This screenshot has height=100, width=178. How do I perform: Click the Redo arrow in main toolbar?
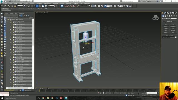[5, 6]
